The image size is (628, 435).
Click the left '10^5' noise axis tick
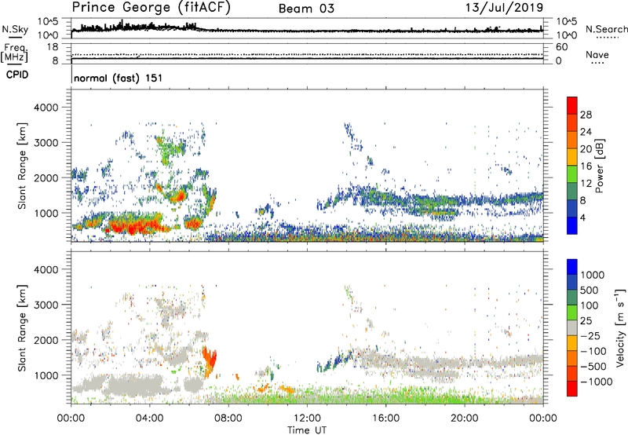[x=48, y=22]
